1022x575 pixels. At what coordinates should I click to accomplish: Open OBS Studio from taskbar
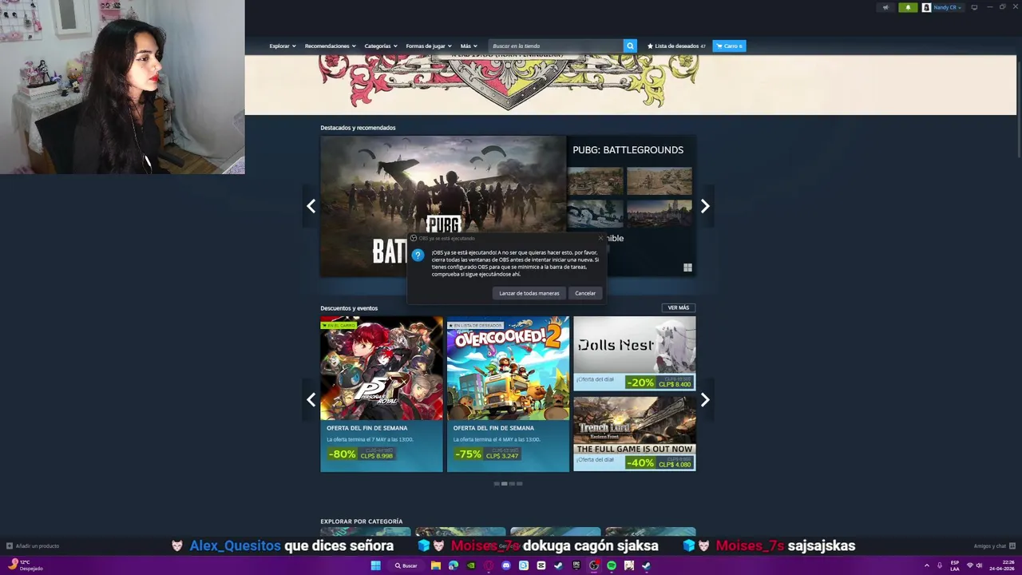tap(594, 565)
